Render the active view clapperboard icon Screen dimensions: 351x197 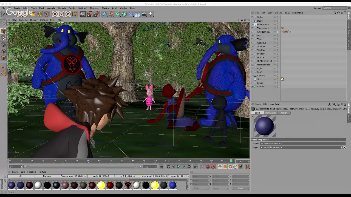tap(83, 14)
